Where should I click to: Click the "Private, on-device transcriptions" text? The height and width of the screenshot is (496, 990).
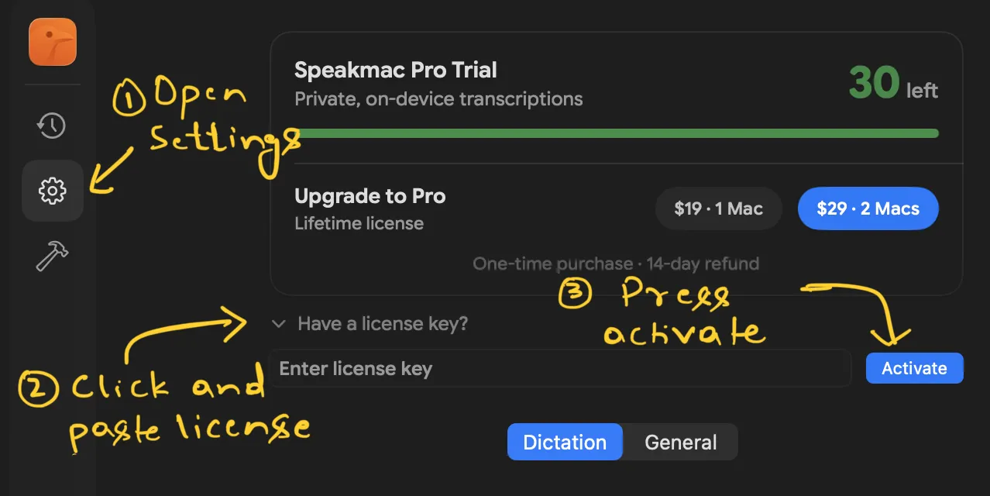pyautogui.click(x=438, y=98)
